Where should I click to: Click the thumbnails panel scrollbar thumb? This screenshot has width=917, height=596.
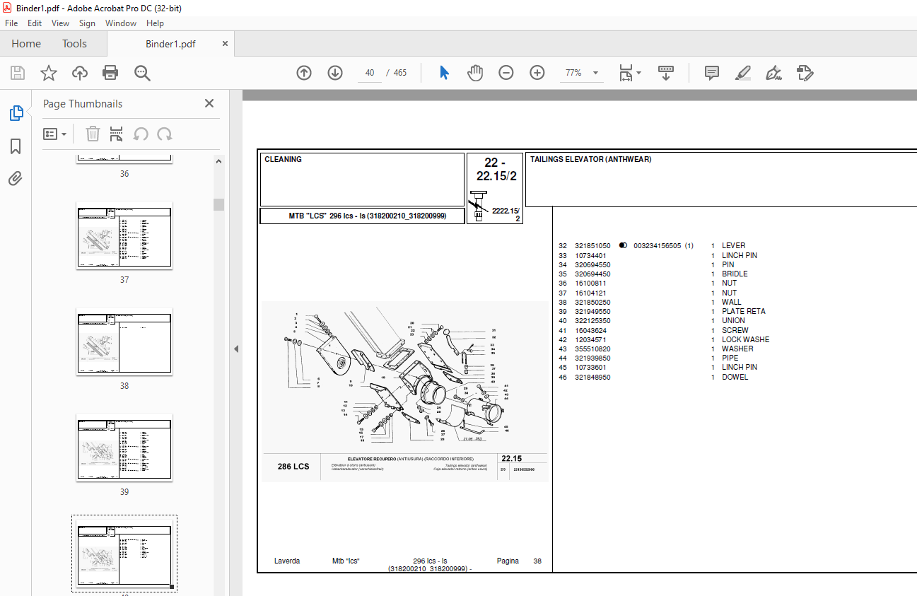[x=219, y=204]
